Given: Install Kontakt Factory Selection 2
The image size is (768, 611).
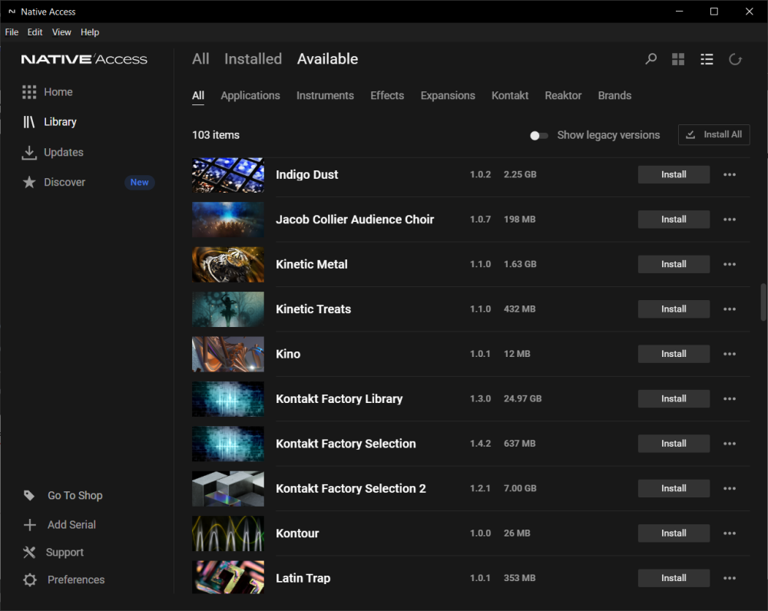Looking at the screenshot, I should click(x=674, y=489).
